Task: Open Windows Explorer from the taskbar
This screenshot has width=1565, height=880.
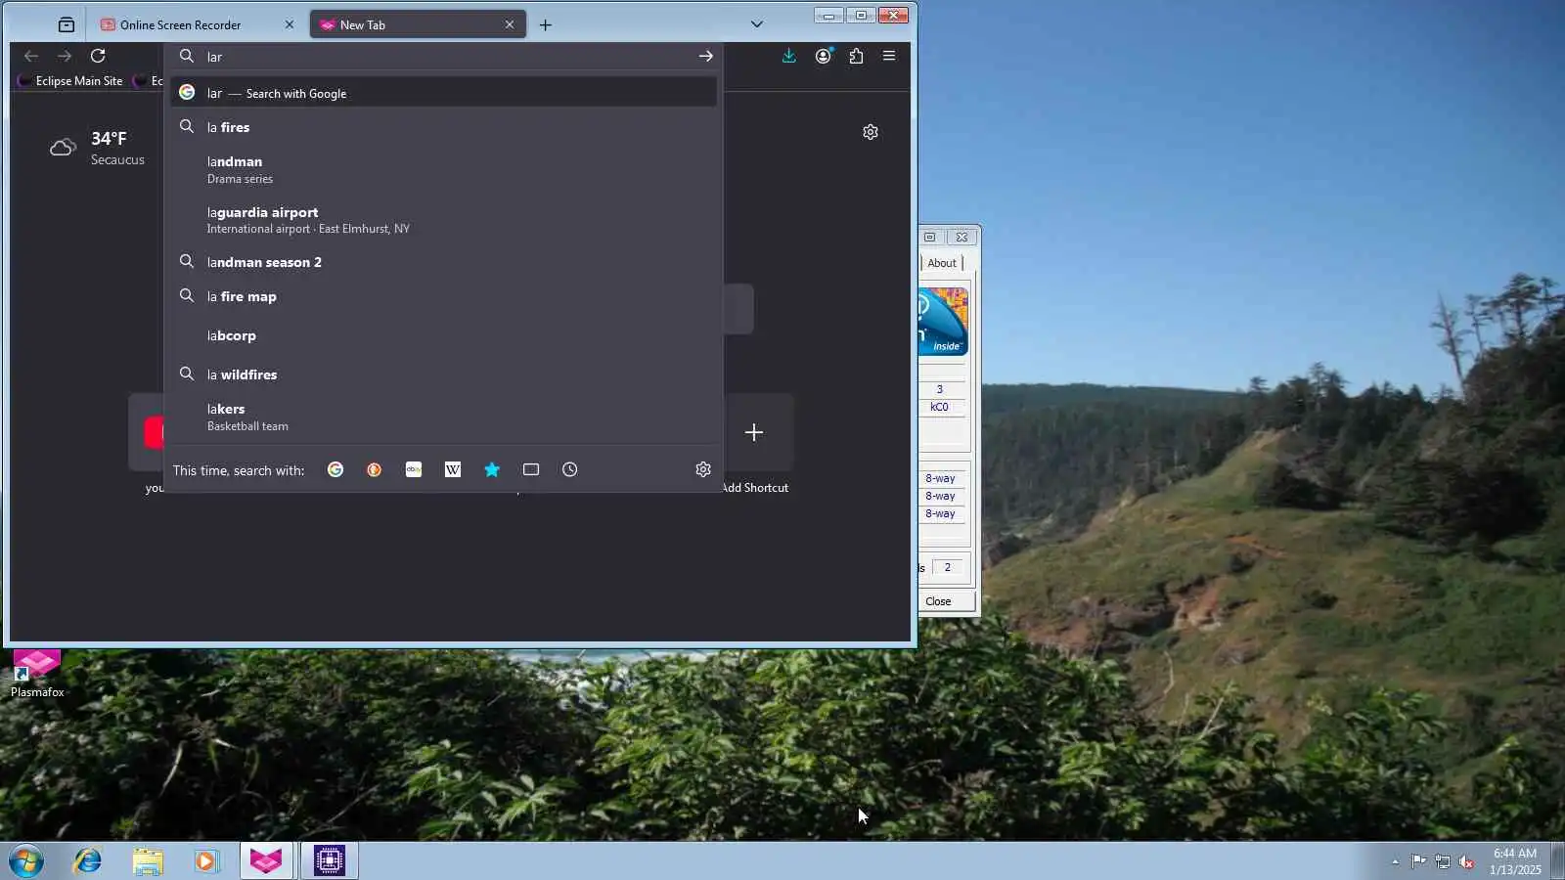Action: 148,861
